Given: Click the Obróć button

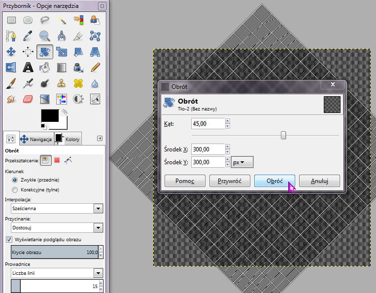Looking at the screenshot, I should (x=274, y=181).
